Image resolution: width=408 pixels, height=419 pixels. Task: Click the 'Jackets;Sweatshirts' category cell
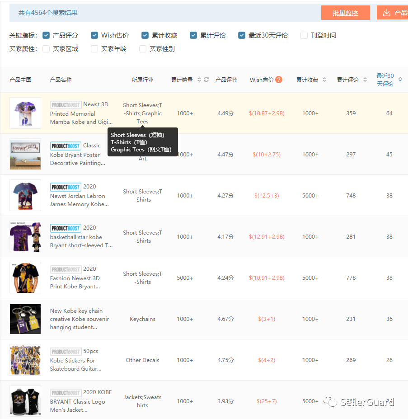(x=142, y=401)
